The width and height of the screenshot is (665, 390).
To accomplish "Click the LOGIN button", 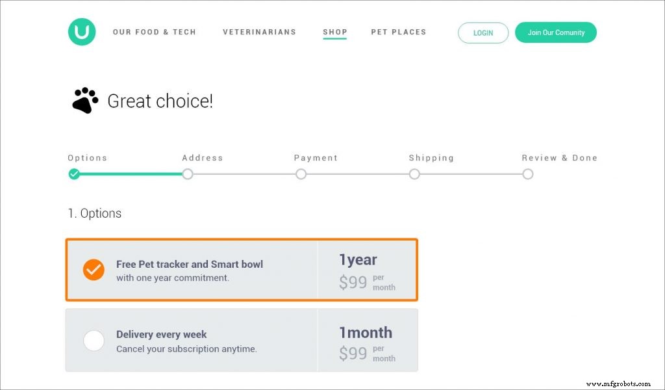I will point(483,32).
